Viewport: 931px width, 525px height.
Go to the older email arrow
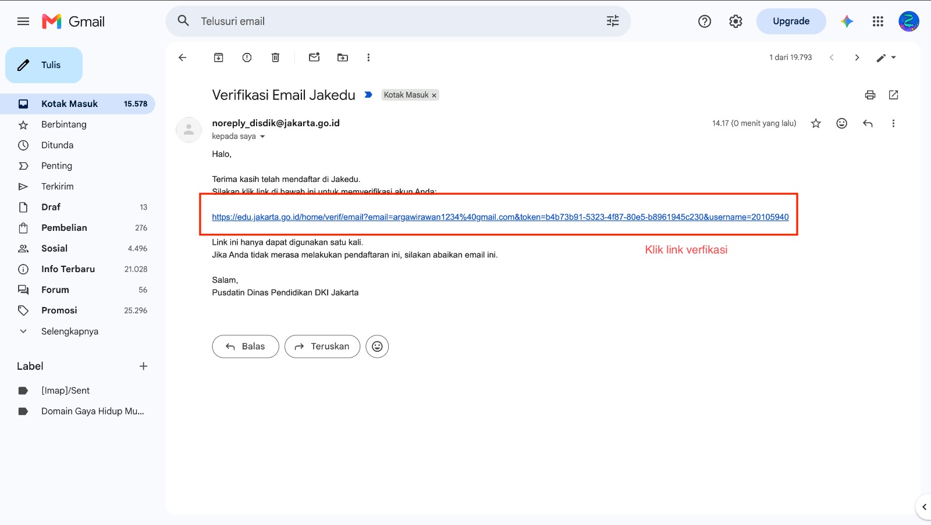tap(857, 58)
